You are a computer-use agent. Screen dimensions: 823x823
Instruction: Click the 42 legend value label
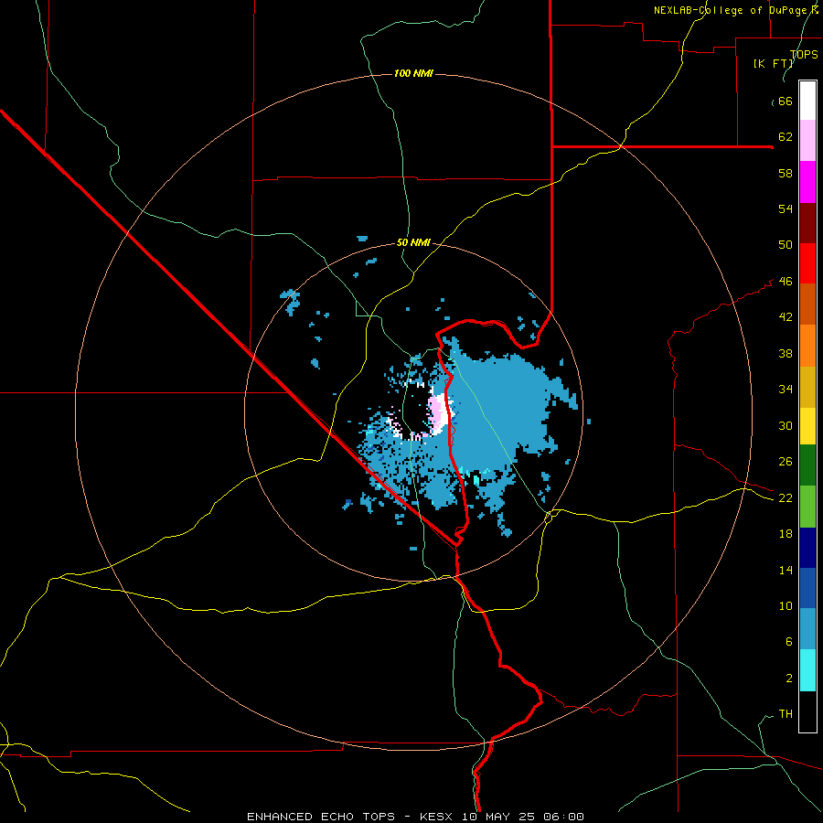(x=786, y=317)
